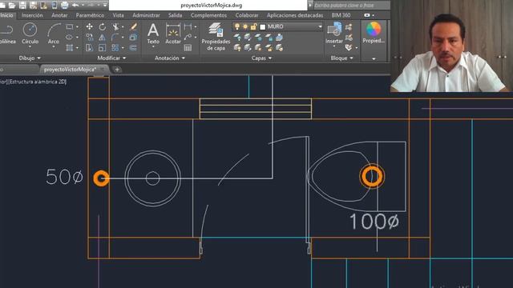Image resolution: width=513 pixels, height=288 pixels.
Task: Expand the Dibujo panel
Action: (x=30, y=58)
